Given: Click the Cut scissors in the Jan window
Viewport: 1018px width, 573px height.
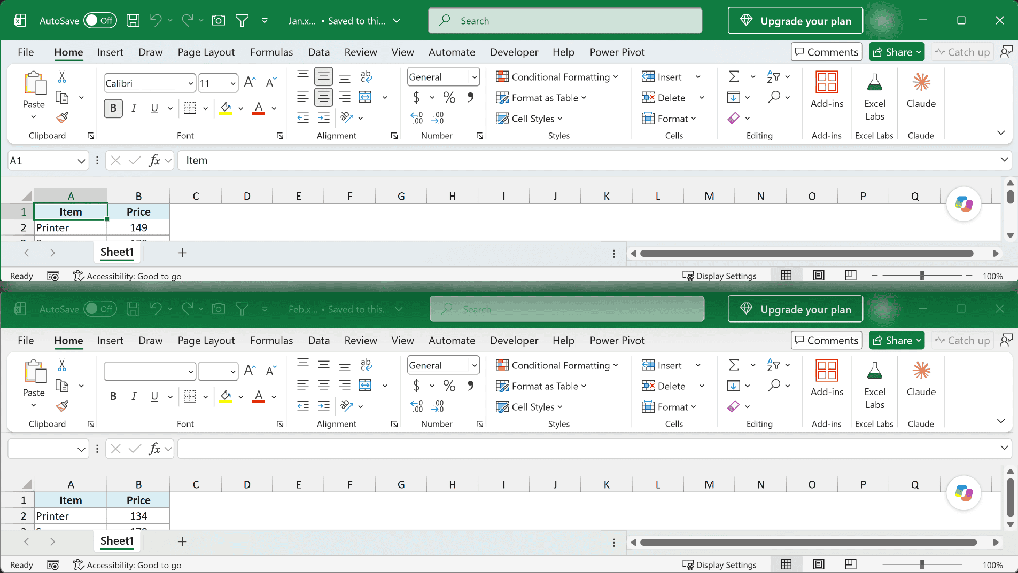Looking at the screenshot, I should tap(62, 77).
